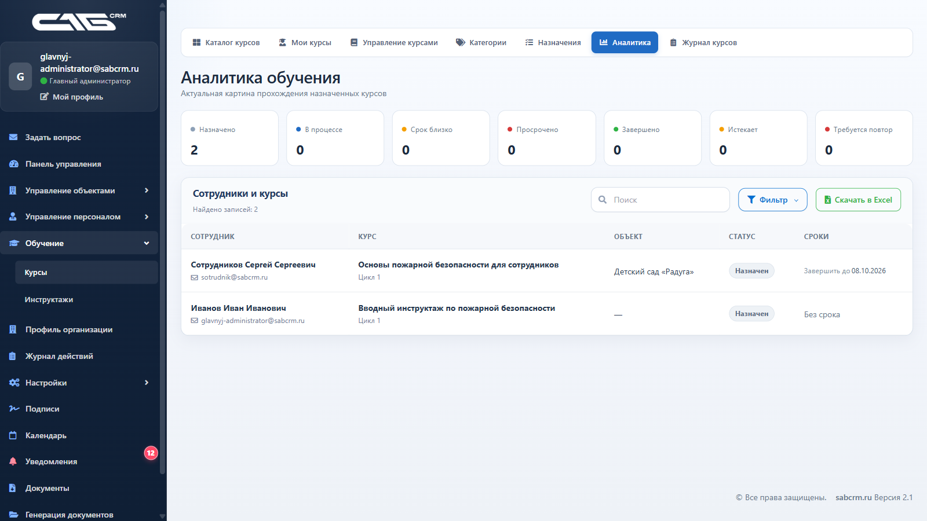Click the dashboard icon beside Панель управления
This screenshot has height=521, width=927.
pos(13,164)
